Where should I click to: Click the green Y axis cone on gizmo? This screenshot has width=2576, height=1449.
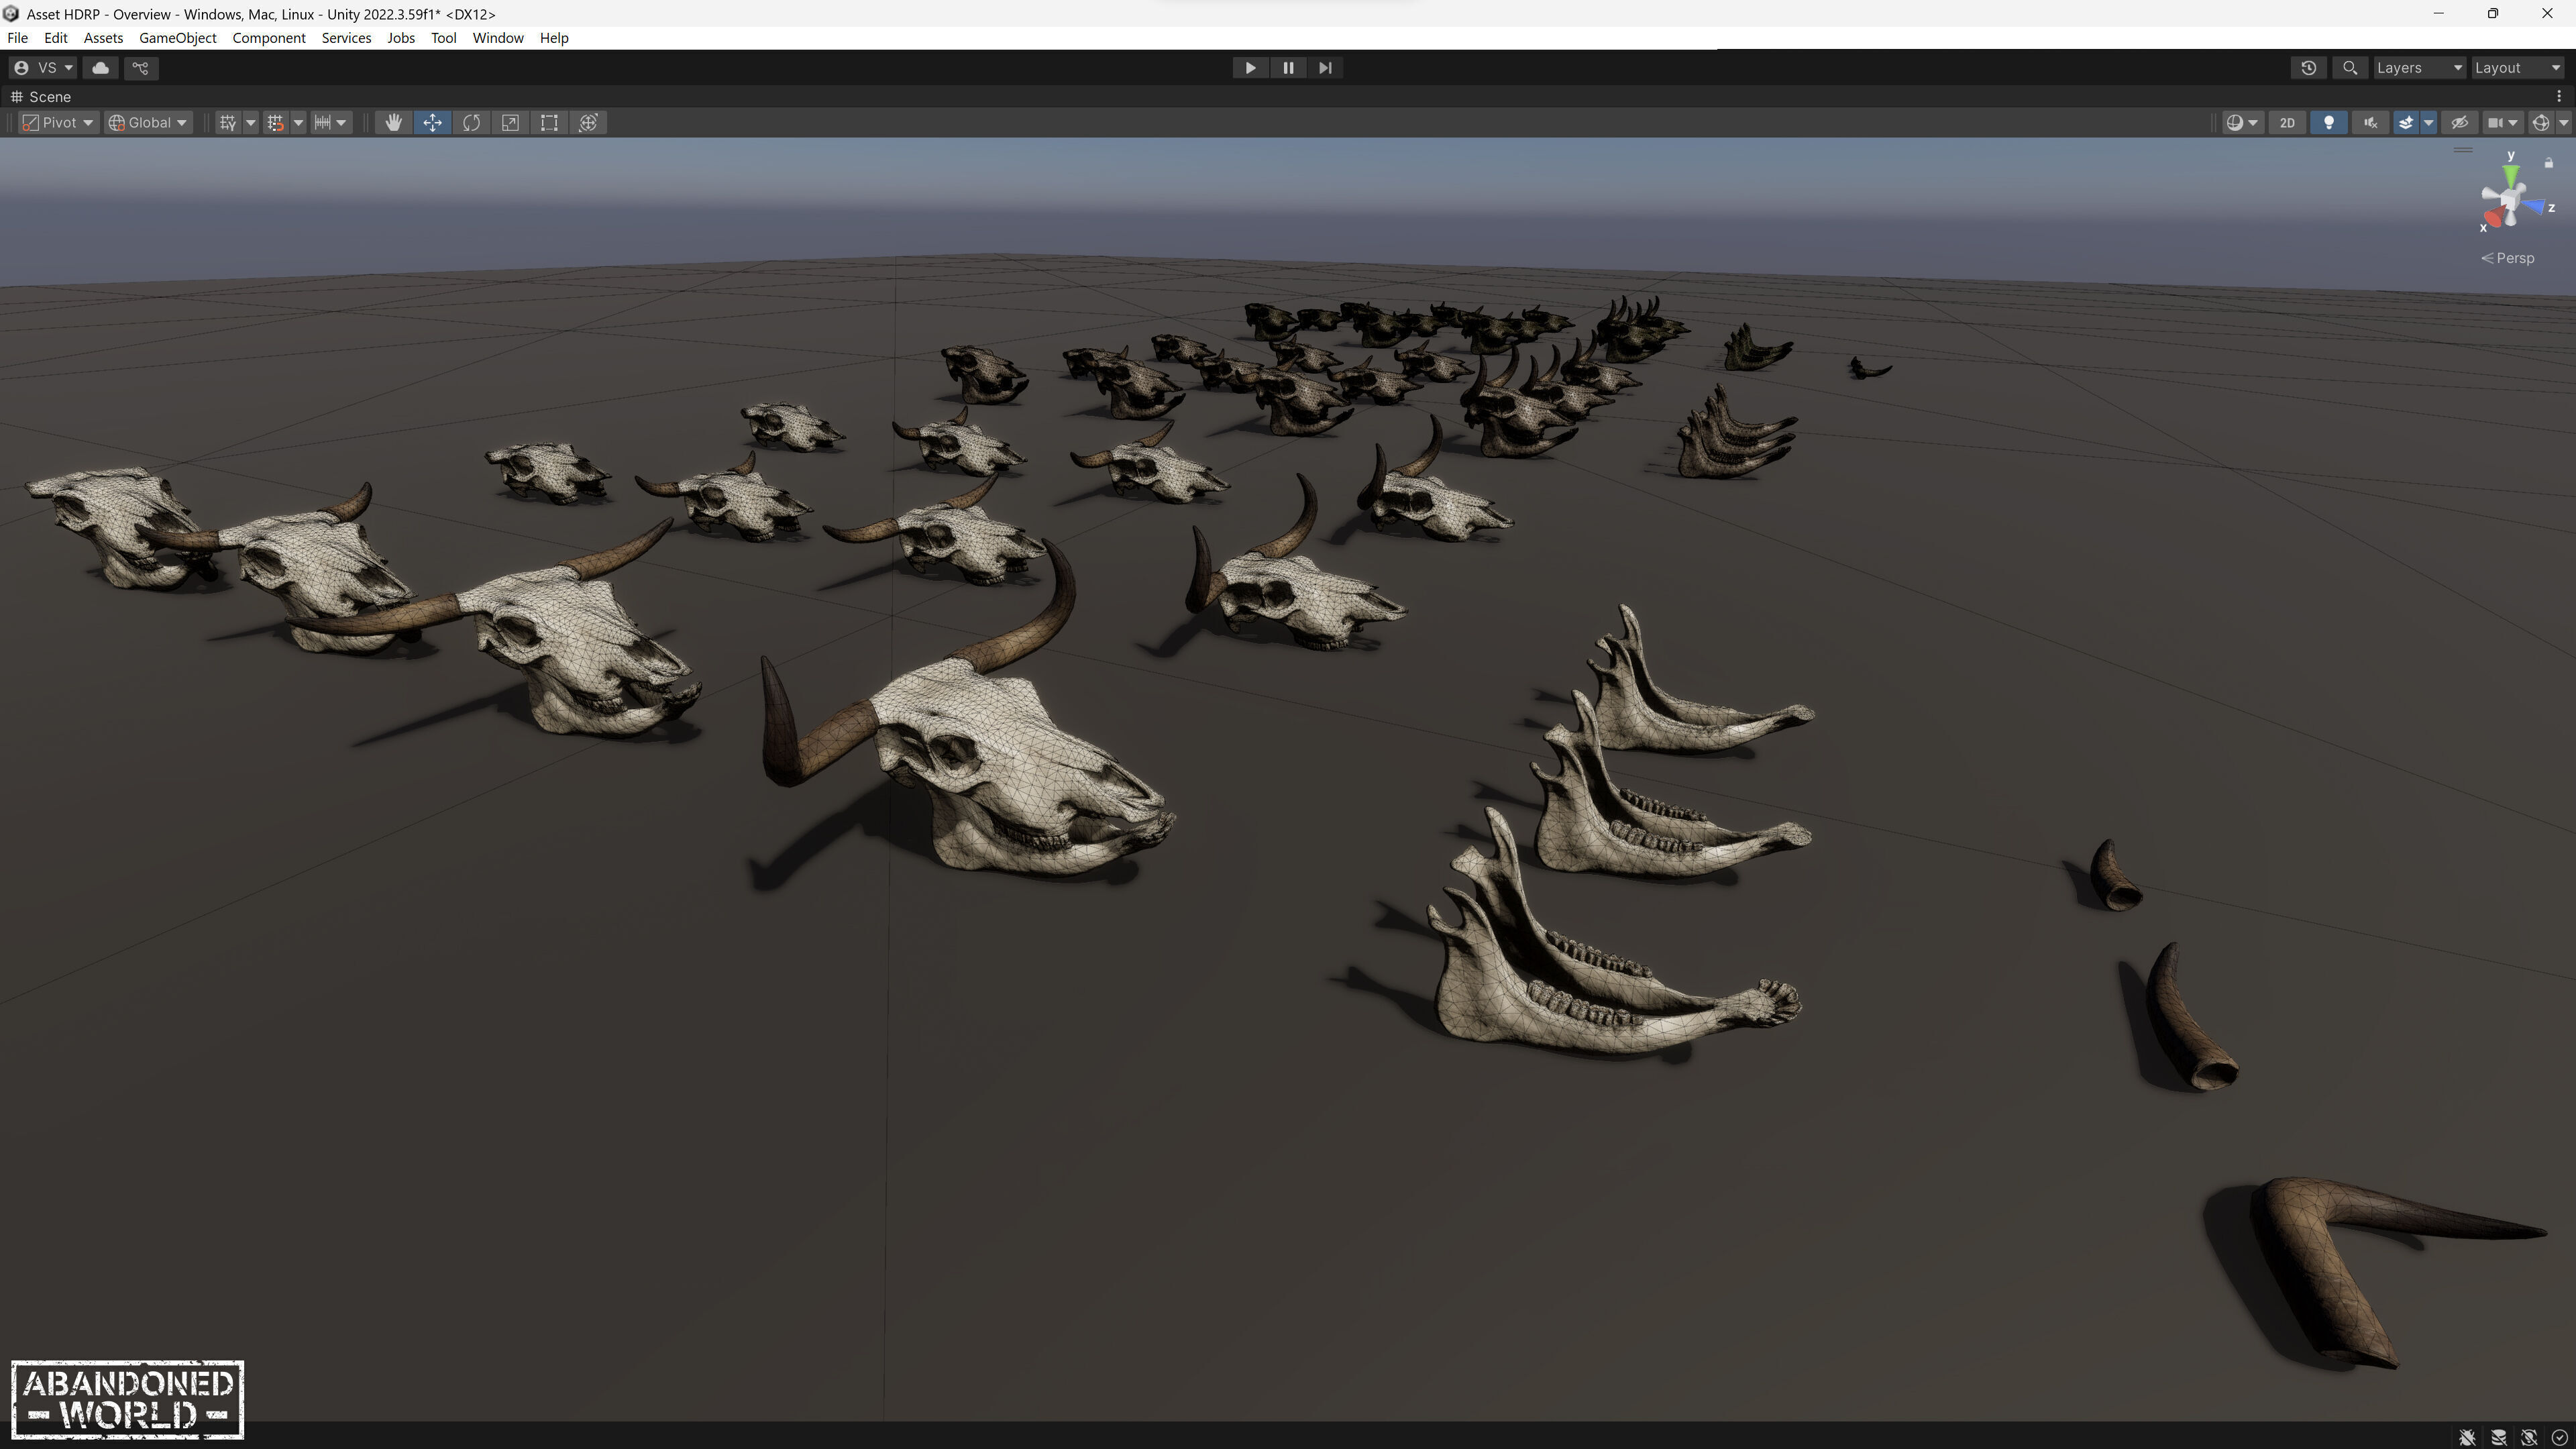(2510, 174)
